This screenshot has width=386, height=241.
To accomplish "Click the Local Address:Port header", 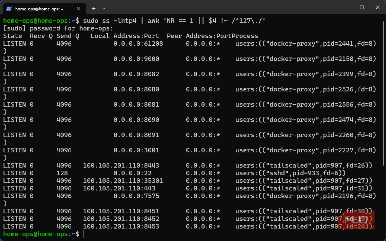I will (125, 36).
